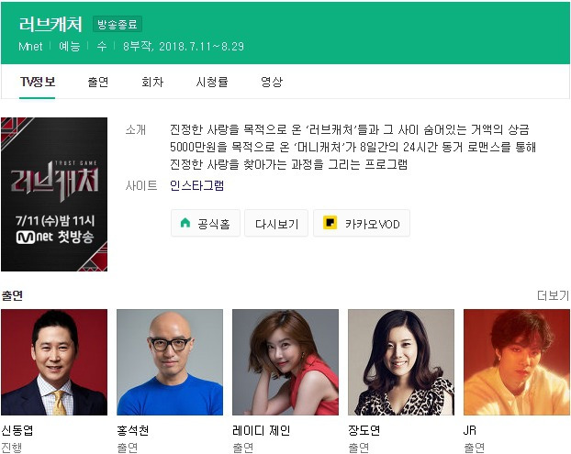Click the 장도연 name link
Viewport: 571px width, 454px height.
(x=364, y=430)
